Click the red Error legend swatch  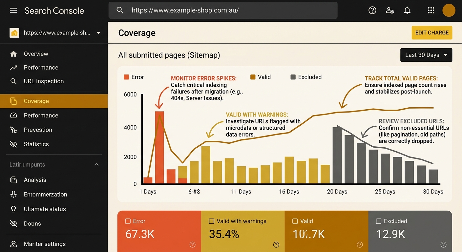(x=126, y=77)
